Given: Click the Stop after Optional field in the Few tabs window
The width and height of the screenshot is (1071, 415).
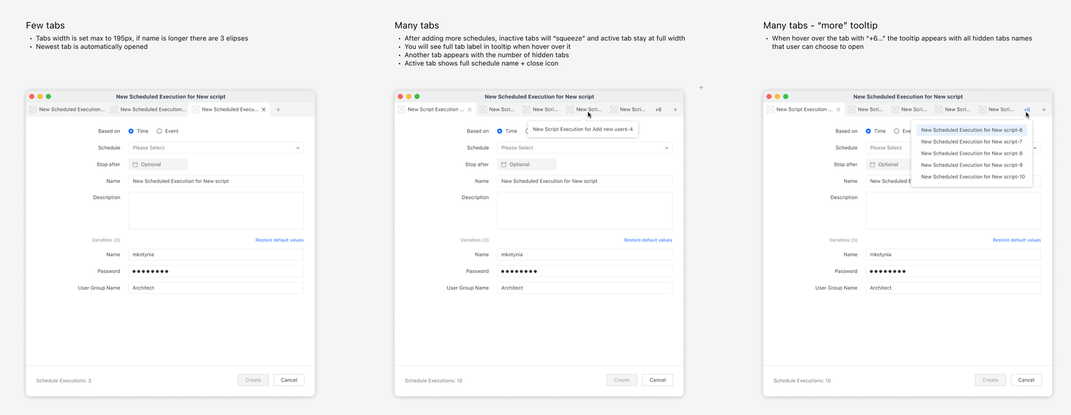Looking at the screenshot, I should tap(158, 165).
